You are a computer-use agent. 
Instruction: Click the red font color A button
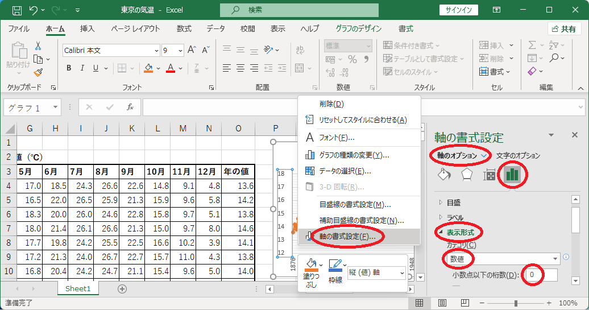pos(171,68)
